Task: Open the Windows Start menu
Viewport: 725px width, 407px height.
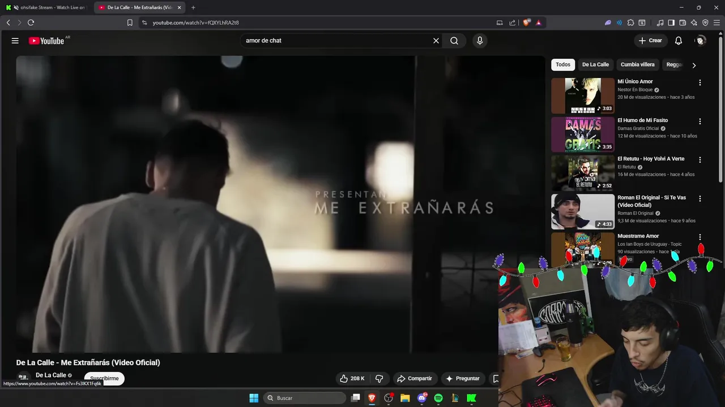Action: point(254,398)
